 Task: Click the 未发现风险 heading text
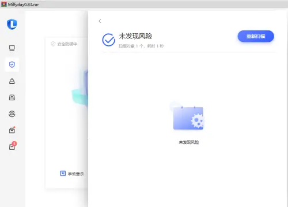135,36
